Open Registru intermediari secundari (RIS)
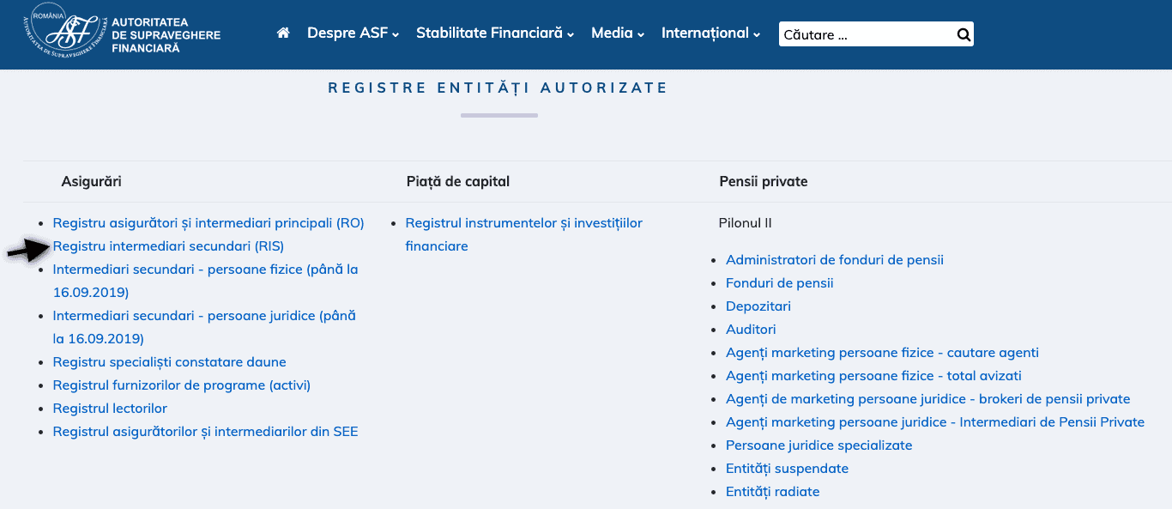 click(x=170, y=245)
